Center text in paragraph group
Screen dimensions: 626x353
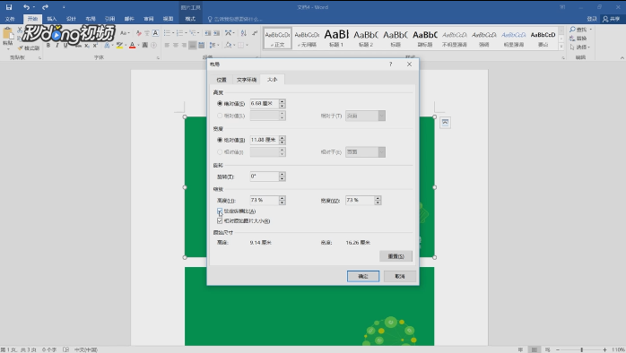click(x=176, y=46)
